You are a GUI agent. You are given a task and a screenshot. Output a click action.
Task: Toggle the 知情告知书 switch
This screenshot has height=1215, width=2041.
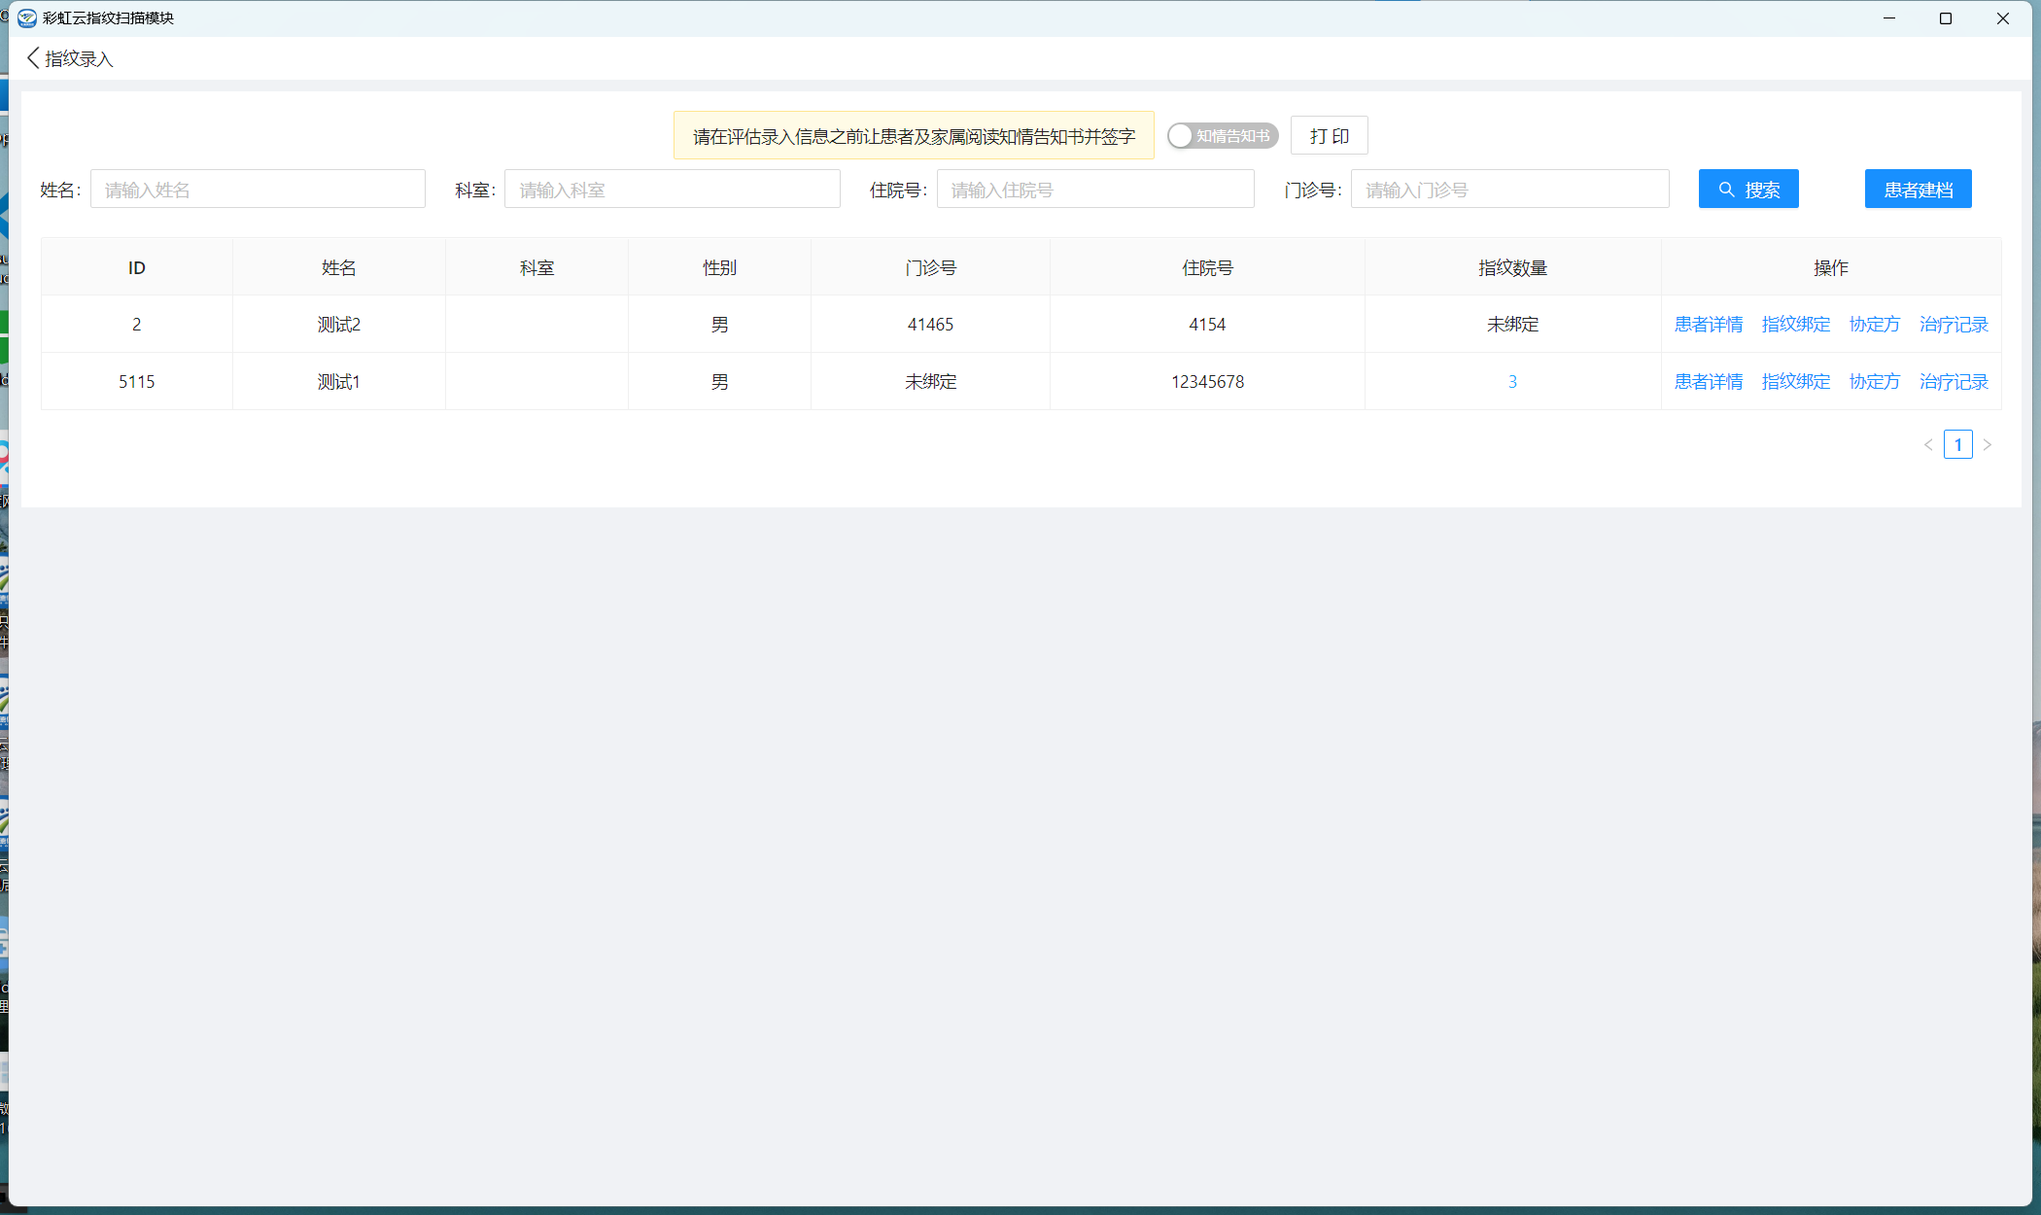point(1222,136)
